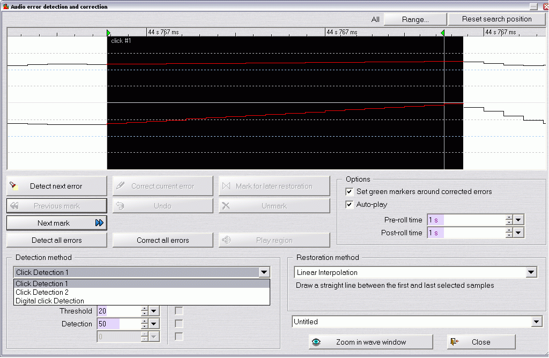Click the curved arrow Undo icon
Screen dimensions: 549x358
pyautogui.click(x=120, y=206)
